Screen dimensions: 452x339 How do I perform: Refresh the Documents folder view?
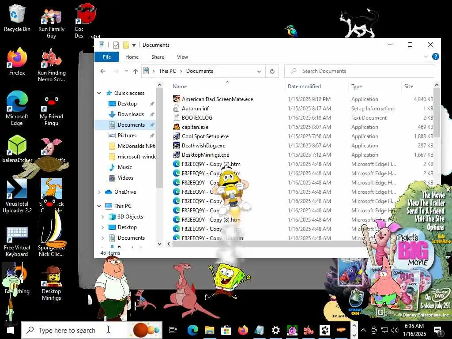(272, 71)
